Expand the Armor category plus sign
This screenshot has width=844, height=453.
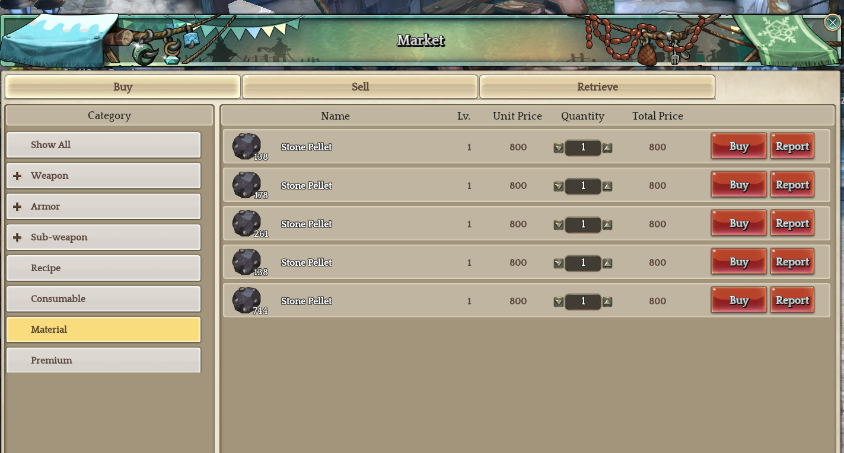[x=17, y=207]
